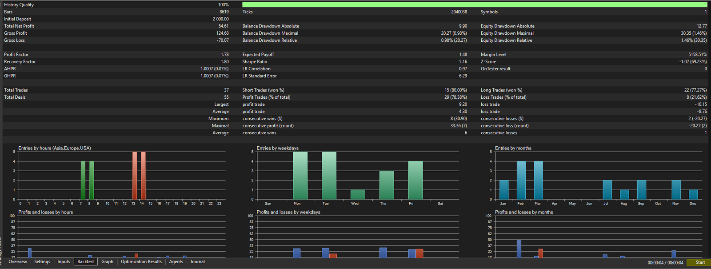This screenshot has width=711, height=269.
Task: Click the Recovery Factor value 1.80
Action: (225, 62)
